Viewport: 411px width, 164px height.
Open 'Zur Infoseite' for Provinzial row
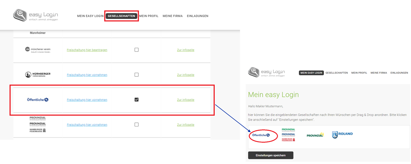point(186,125)
